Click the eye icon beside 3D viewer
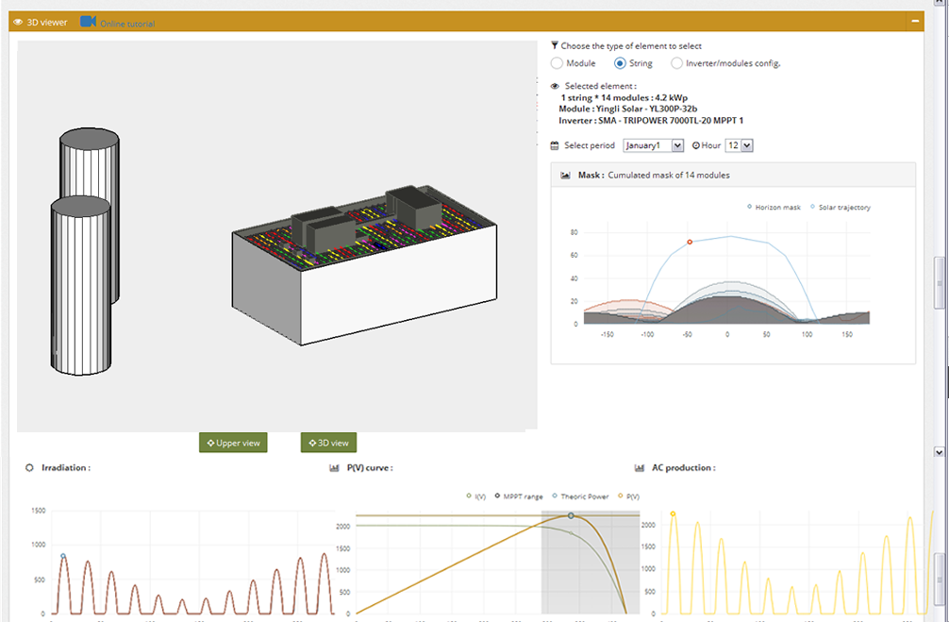This screenshot has width=949, height=622. tap(18, 22)
